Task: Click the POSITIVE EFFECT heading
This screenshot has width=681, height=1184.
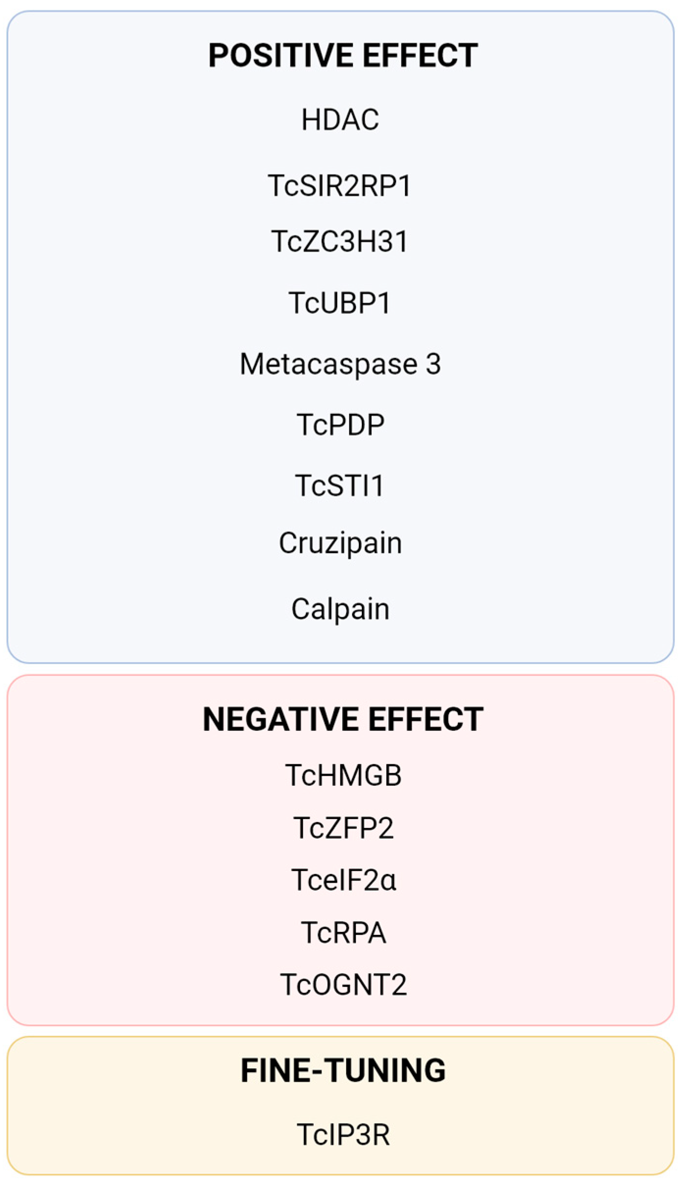Action: tap(343, 55)
